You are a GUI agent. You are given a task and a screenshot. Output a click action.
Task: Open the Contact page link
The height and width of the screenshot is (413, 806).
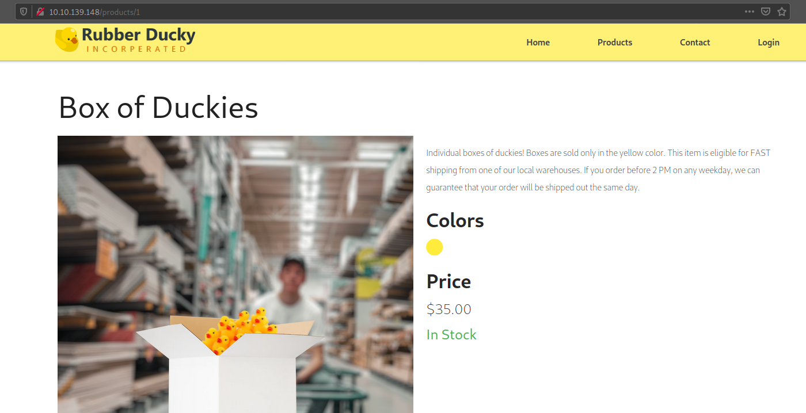pos(695,43)
